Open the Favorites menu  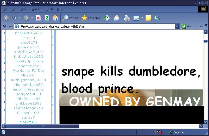(x=36, y=9)
